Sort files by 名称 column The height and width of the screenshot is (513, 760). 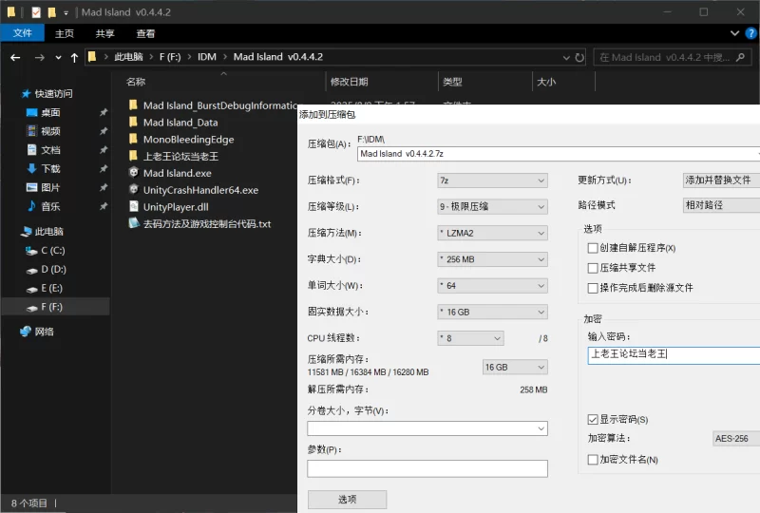click(x=136, y=82)
